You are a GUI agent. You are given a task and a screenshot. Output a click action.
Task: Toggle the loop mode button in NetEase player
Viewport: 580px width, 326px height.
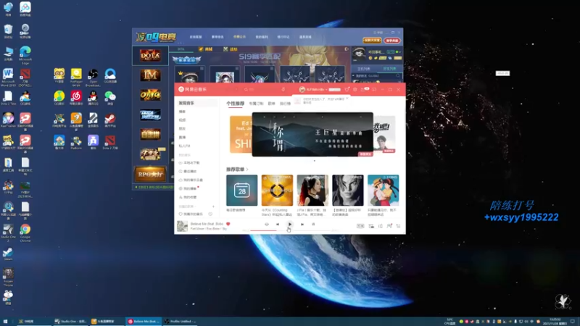pyautogui.click(x=267, y=225)
